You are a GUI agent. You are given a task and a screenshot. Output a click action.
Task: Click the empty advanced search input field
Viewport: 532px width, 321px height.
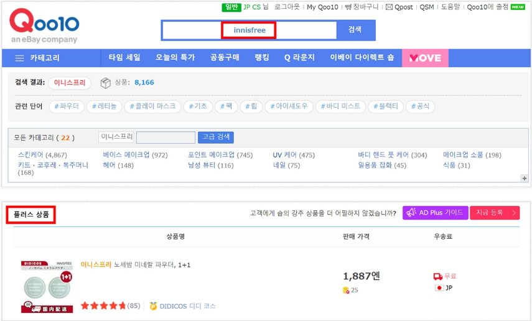click(166, 137)
